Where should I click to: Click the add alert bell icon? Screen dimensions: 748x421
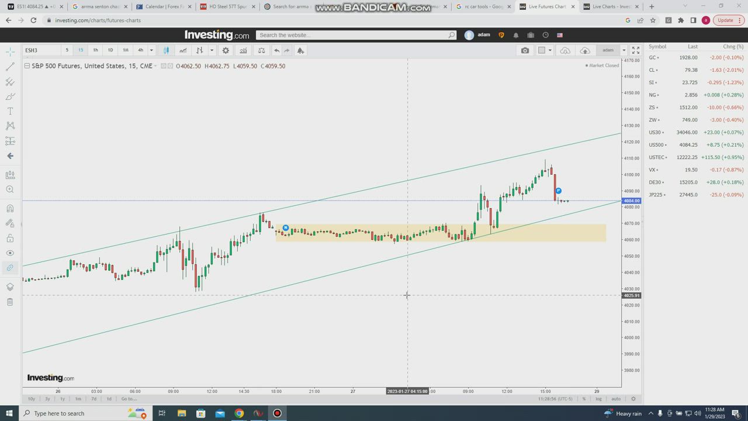(x=300, y=50)
